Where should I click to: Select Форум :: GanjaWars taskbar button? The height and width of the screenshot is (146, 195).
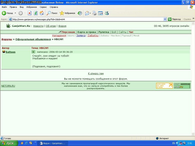(x=53, y=143)
